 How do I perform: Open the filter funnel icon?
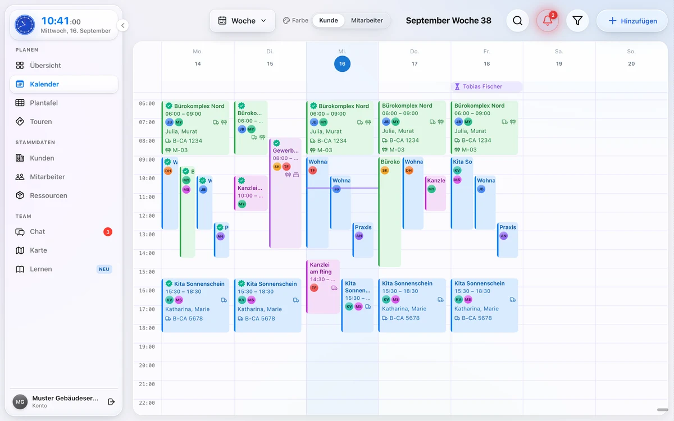coord(577,21)
